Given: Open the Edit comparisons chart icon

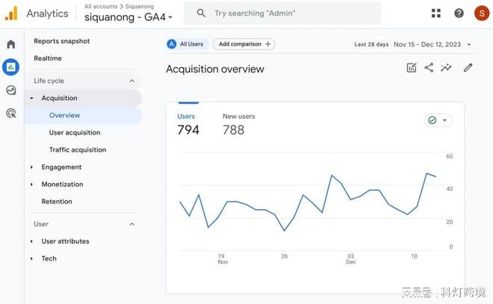Looking at the screenshot, I should pos(412,68).
